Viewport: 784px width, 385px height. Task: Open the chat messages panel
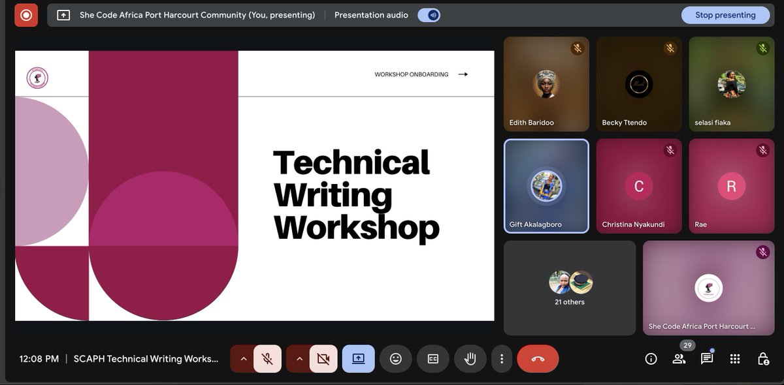click(707, 359)
